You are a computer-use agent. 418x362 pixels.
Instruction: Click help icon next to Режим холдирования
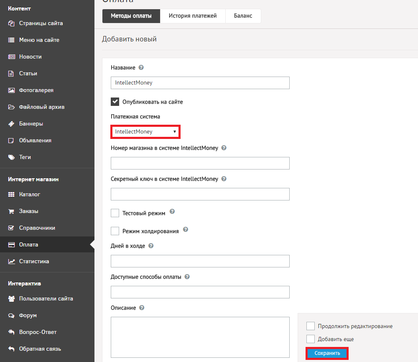click(x=186, y=230)
